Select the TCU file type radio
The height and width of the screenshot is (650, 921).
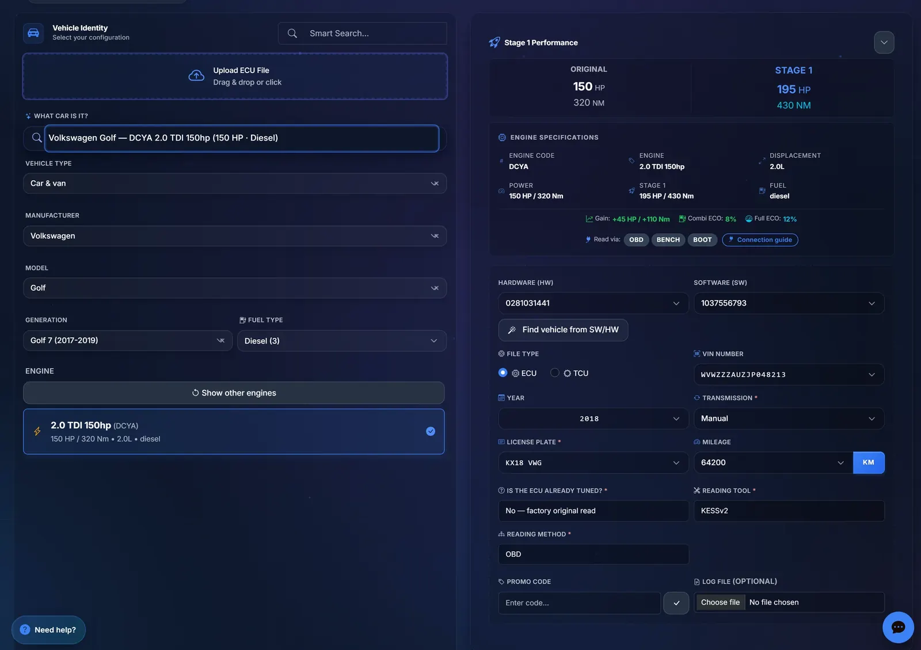555,372
